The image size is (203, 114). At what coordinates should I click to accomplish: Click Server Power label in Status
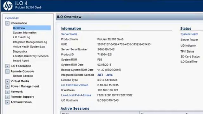click(189, 40)
